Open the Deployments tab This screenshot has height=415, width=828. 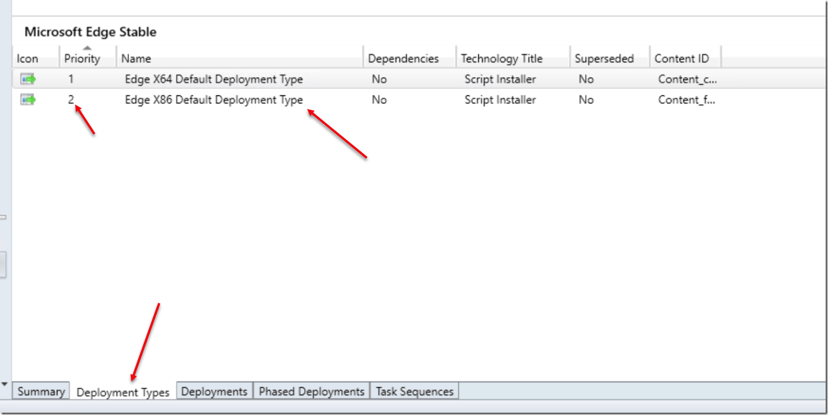pos(214,391)
